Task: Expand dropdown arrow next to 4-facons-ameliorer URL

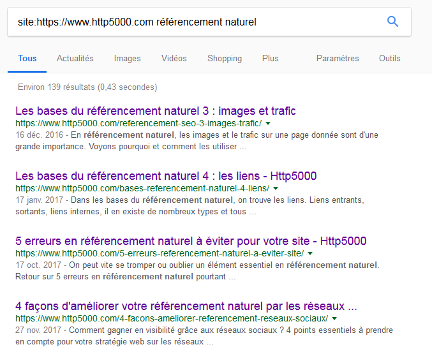Action: tap(334, 319)
